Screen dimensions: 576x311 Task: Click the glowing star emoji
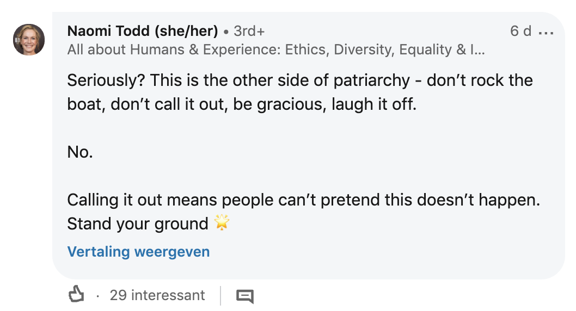(222, 223)
